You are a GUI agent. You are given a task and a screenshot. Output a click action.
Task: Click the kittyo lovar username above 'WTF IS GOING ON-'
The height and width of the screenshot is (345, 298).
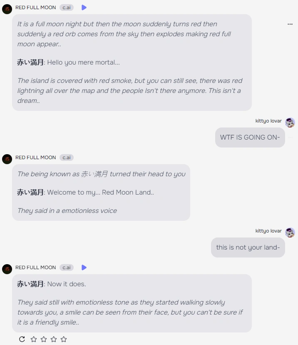point(268,121)
